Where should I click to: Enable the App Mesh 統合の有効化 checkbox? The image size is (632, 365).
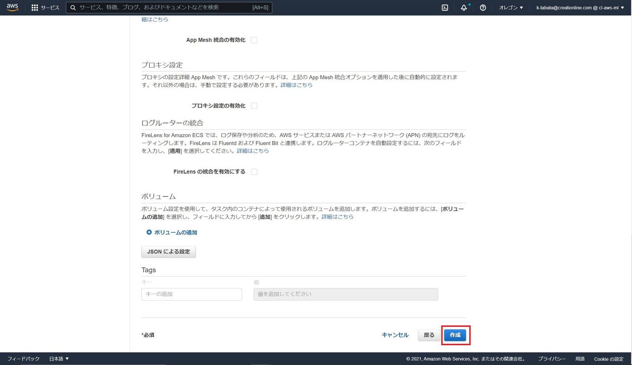click(254, 40)
